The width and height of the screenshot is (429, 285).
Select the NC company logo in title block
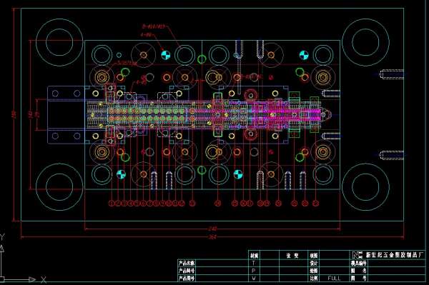(x=357, y=255)
